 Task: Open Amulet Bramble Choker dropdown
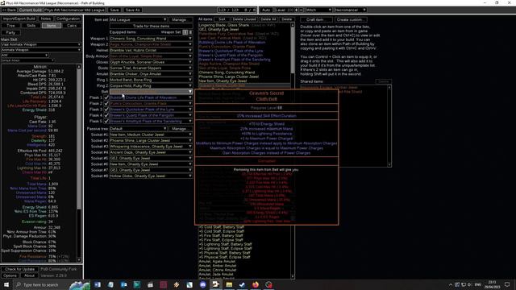click(x=151, y=74)
